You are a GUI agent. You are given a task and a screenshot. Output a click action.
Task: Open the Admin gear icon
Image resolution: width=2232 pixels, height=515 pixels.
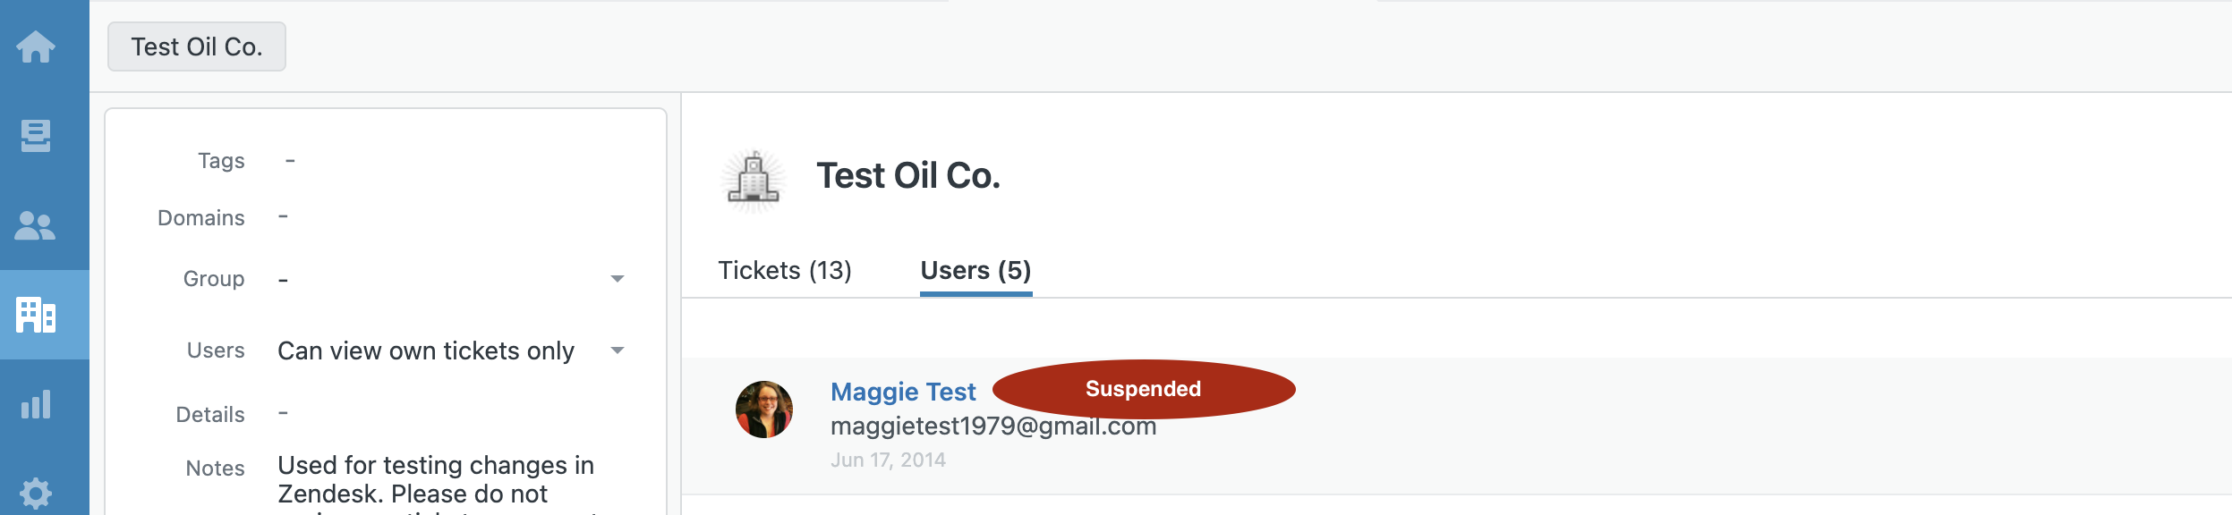[36, 493]
